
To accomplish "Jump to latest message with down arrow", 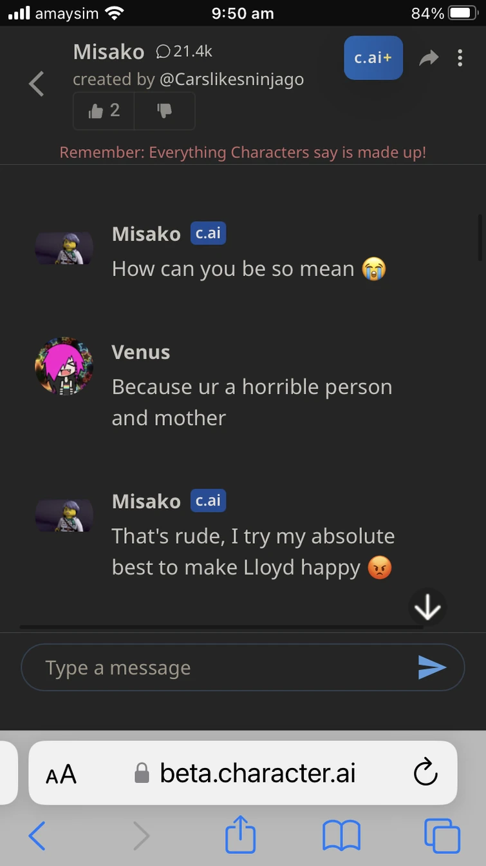I will [427, 606].
